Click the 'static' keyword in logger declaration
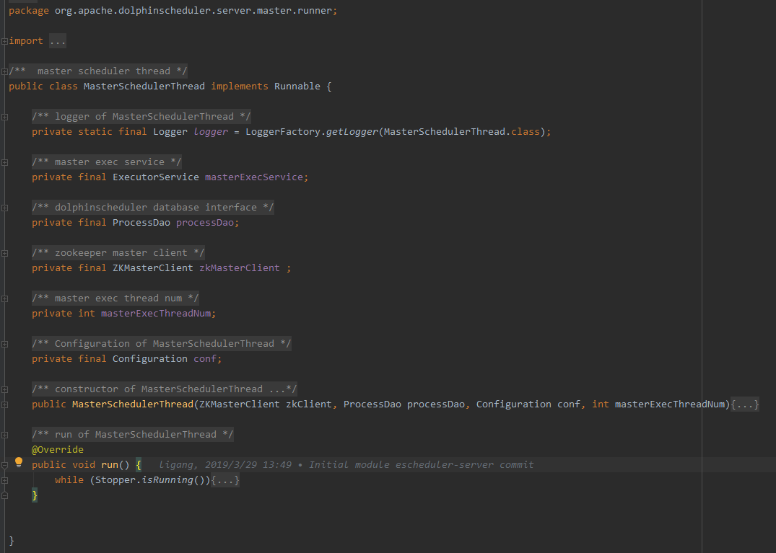The width and height of the screenshot is (776, 553). click(x=95, y=131)
